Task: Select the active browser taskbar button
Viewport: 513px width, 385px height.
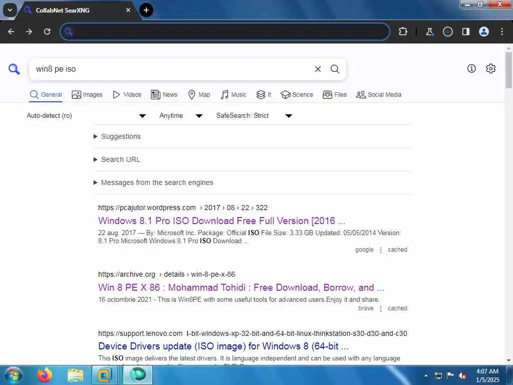Action: point(138,375)
